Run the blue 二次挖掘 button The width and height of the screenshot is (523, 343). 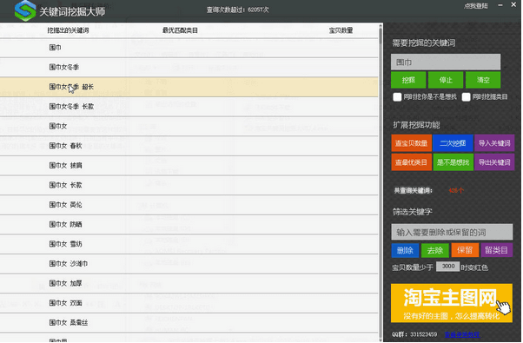[453, 143]
